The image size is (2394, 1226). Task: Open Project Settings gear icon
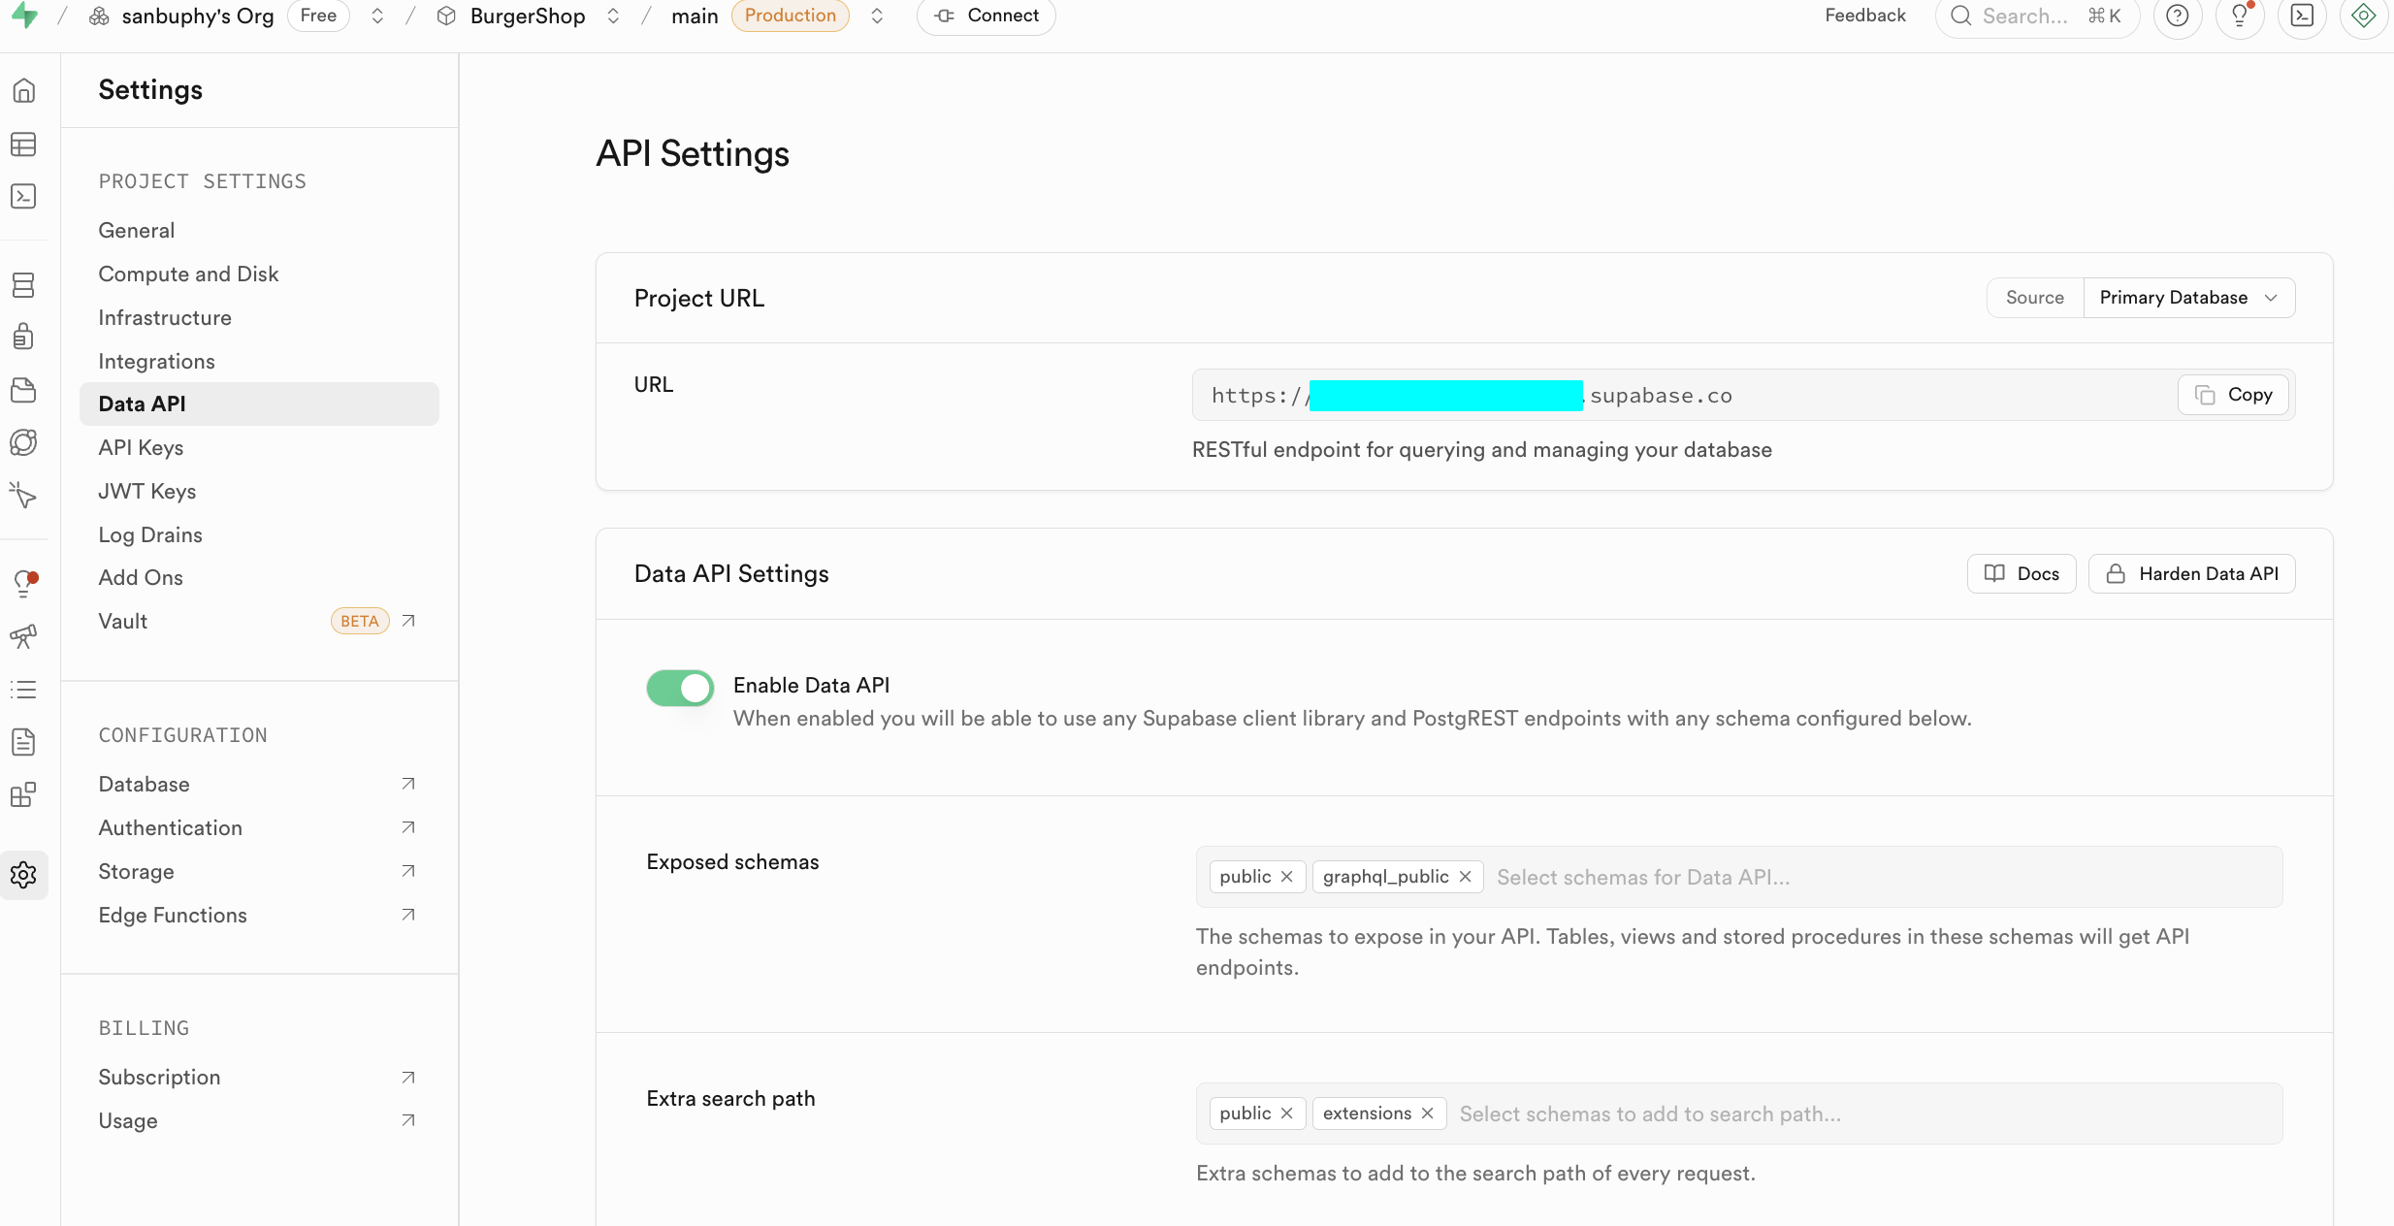pos(23,875)
